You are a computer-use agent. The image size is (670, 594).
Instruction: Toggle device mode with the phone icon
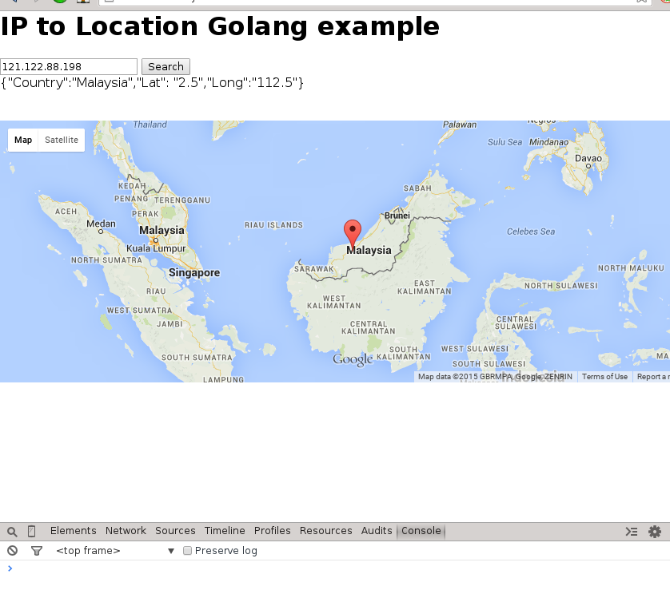point(30,531)
